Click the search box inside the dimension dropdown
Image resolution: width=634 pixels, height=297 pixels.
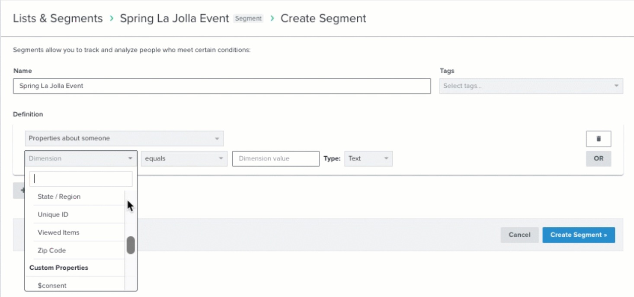point(80,179)
